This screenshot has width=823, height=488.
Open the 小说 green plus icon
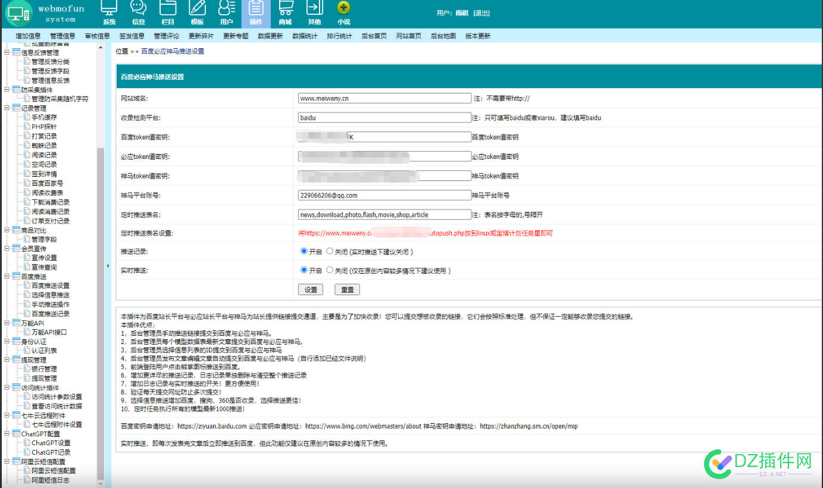click(x=343, y=8)
